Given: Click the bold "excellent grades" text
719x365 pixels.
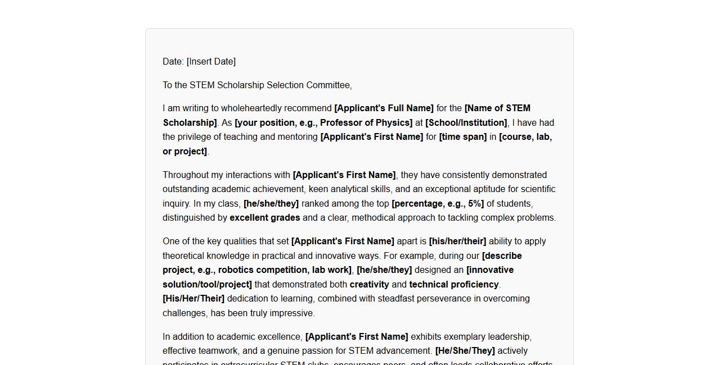Looking at the screenshot, I should tap(264, 218).
